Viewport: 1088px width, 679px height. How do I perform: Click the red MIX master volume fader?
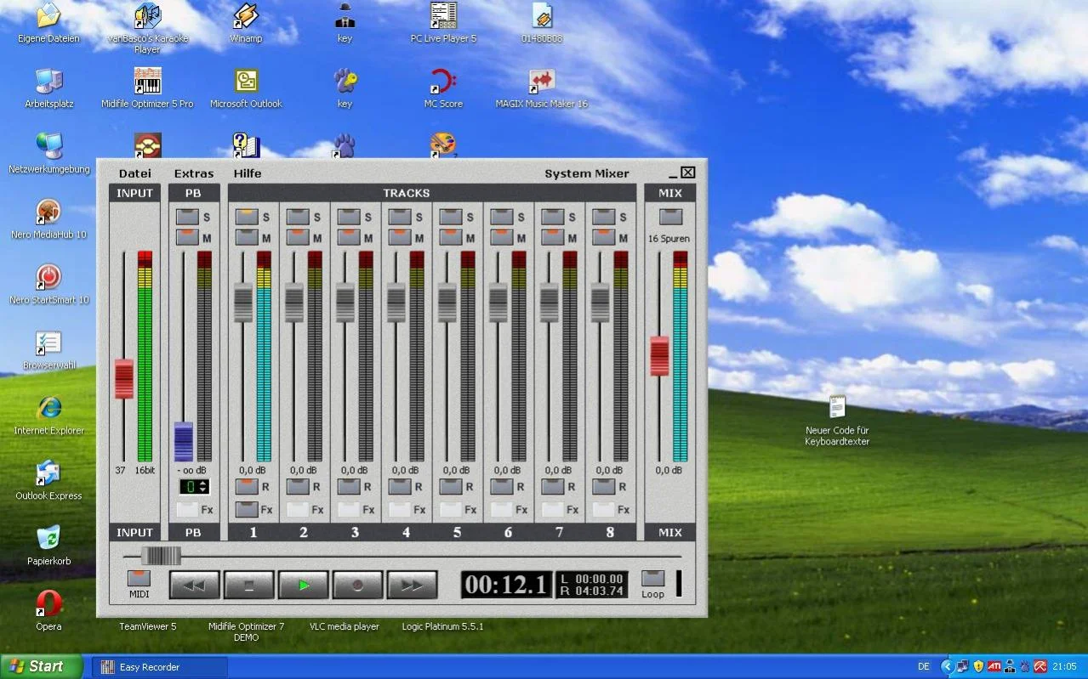click(659, 355)
